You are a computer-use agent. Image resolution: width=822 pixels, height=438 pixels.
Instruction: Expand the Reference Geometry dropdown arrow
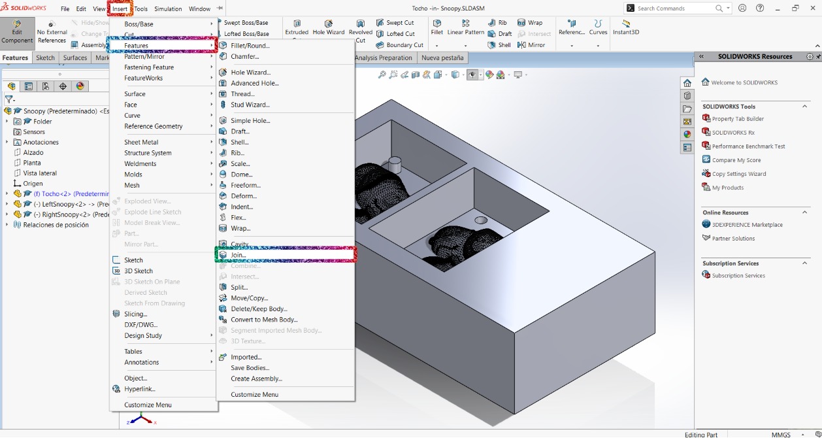pyautogui.click(x=572, y=46)
